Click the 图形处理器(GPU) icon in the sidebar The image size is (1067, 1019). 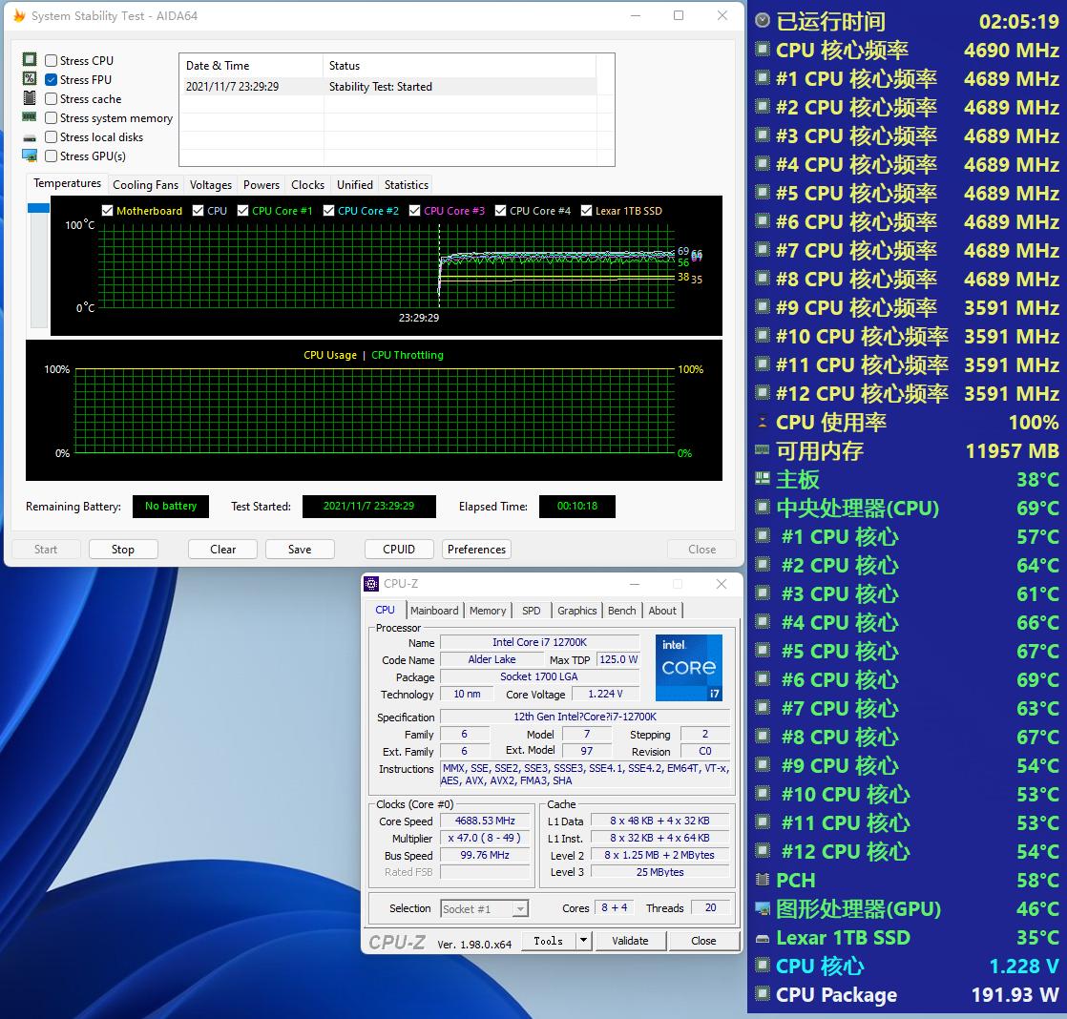[x=761, y=909]
